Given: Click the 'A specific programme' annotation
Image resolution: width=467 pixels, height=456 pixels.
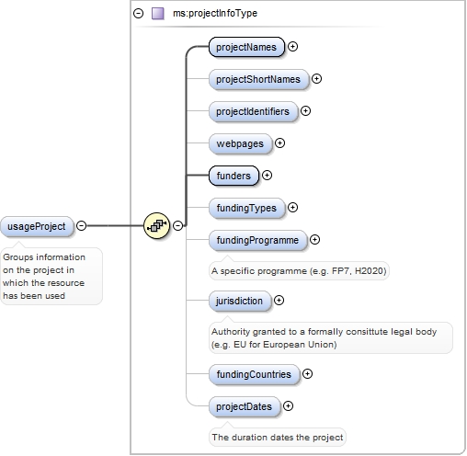Looking at the screenshot, I should 299,271.
